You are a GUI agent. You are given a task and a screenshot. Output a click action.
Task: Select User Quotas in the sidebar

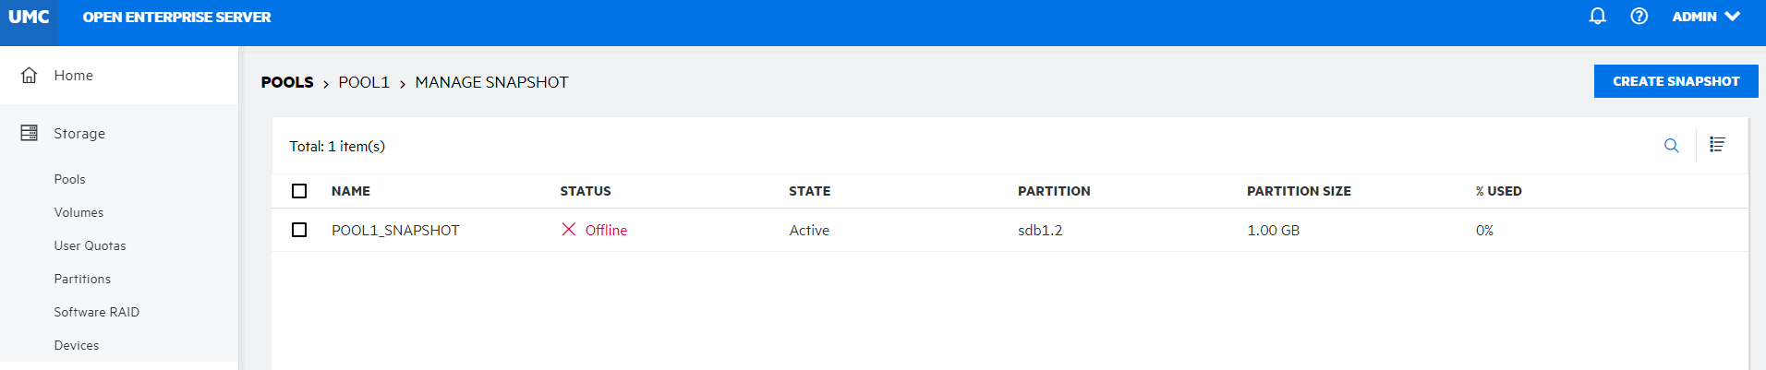click(x=90, y=246)
